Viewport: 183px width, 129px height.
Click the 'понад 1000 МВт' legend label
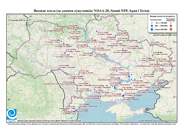(161, 29)
